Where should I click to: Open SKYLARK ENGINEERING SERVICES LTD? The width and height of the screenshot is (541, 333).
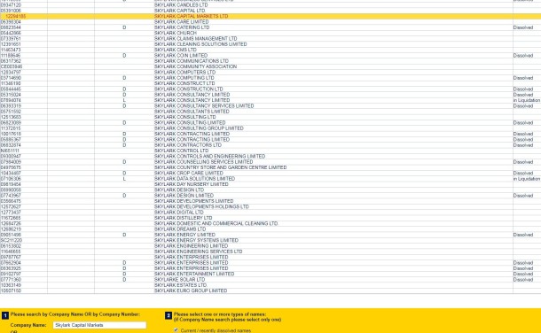(x=198, y=252)
